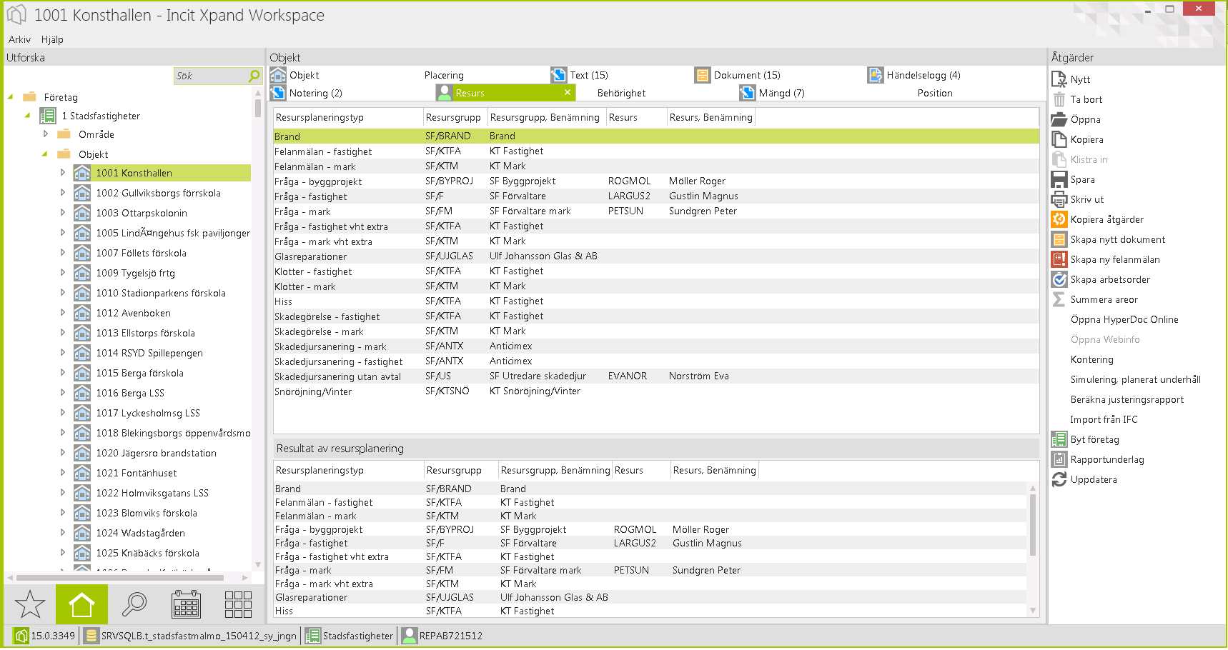Click the search magnifier in Sök field

[x=254, y=76]
